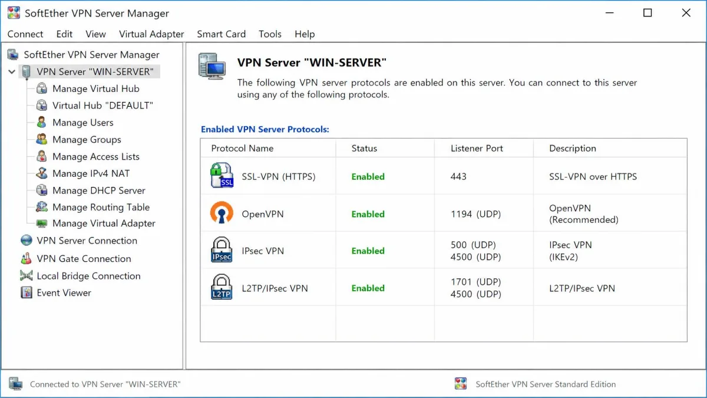
Task: Click the IPsec VPN (IKEv2) description
Action: point(570,251)
